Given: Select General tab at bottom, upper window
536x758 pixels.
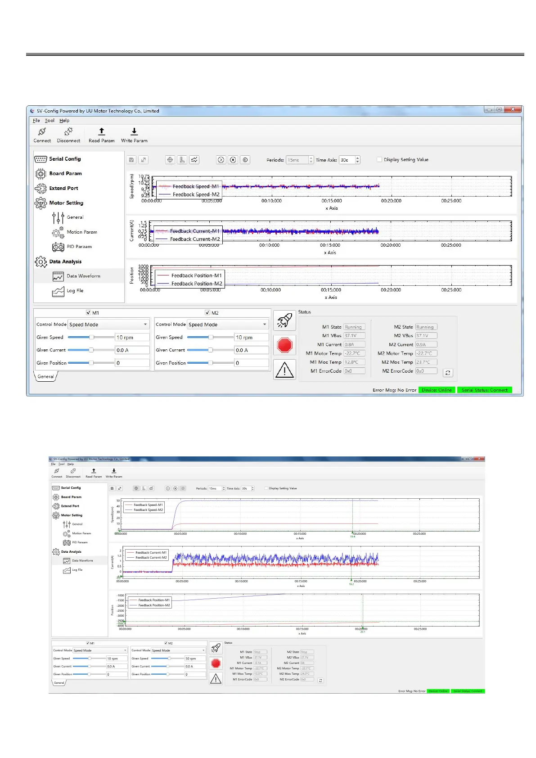Looking at the screenshot, I should pos(46,377).
